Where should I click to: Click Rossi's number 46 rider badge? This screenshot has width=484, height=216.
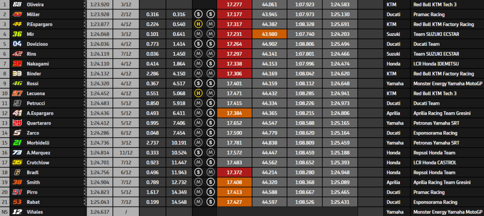(17, 83)
